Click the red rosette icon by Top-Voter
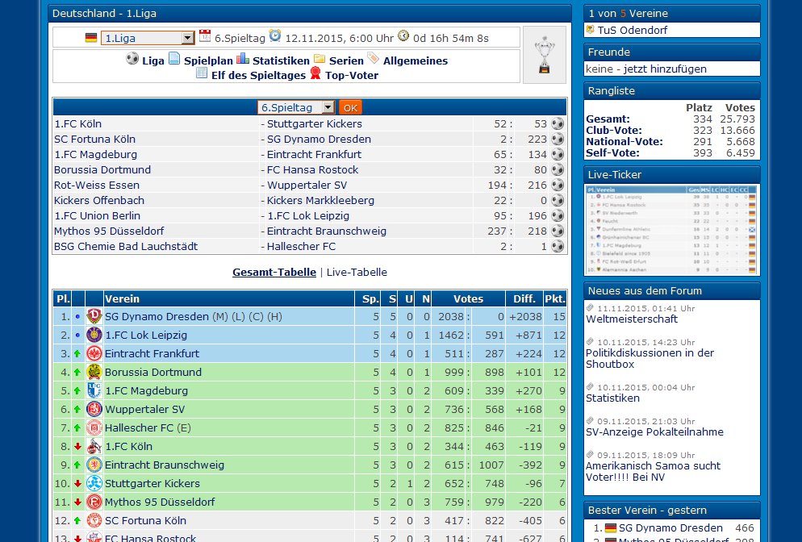802x542 pixels. point(315,73)
